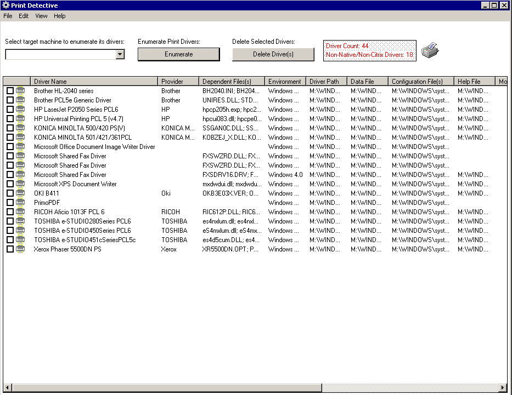This screenshot has height=395, width=512.
Task: Select the TOSHIBA e-STUDIO280Series PCL6 driver name
Action: coord(82,221)
